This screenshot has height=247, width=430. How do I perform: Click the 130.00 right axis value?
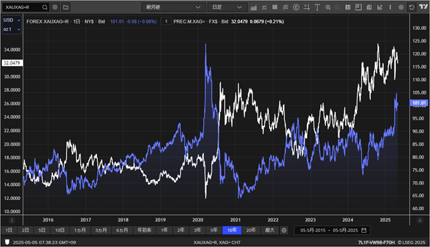coord(419,28)
